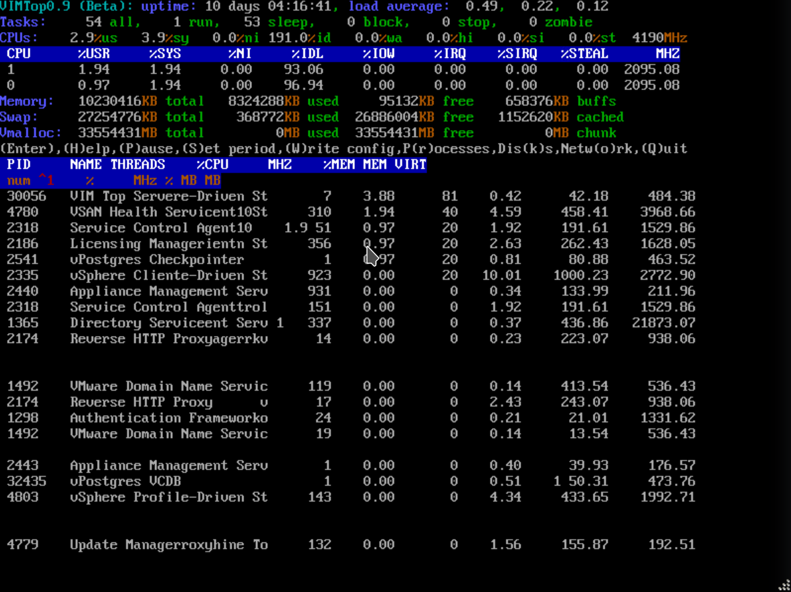Click the Swap: label
The image size is (791, 592).
point(19,117)
